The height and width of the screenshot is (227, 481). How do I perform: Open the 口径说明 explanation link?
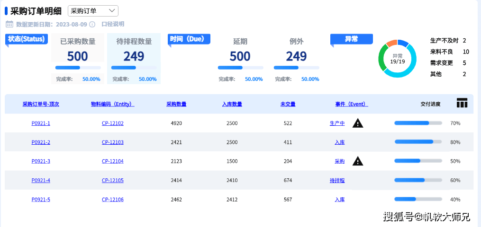pyautogui.click(x=113, y=24)
